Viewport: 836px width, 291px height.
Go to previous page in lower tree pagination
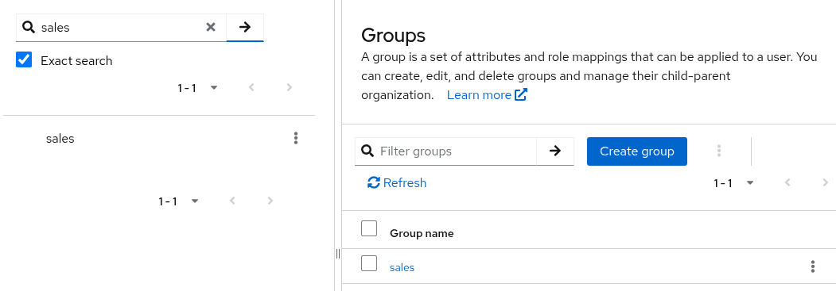point(232,201)
